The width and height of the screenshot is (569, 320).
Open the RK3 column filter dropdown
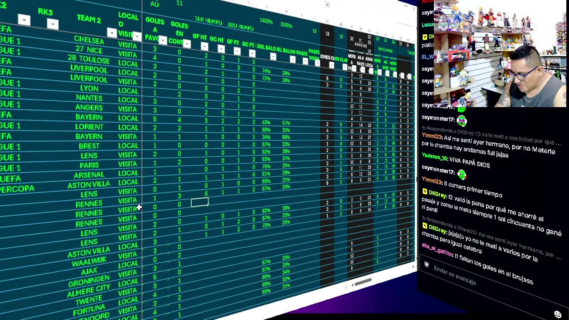[52, 24]
